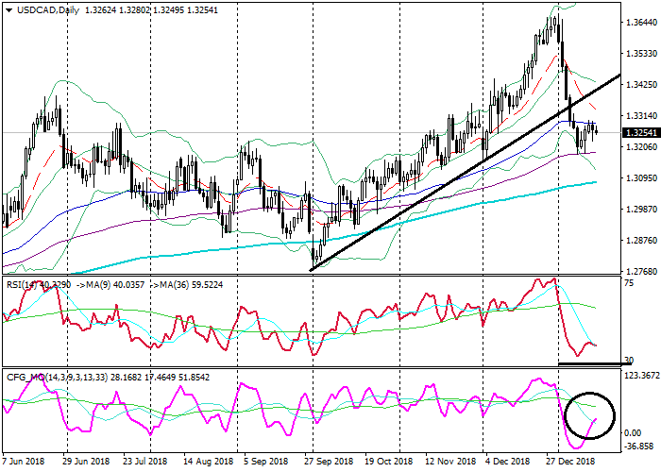The height and width of the screenshot is (472, 661).
Task: Select the thick cyan moving average line
Action: coord(283,242)
